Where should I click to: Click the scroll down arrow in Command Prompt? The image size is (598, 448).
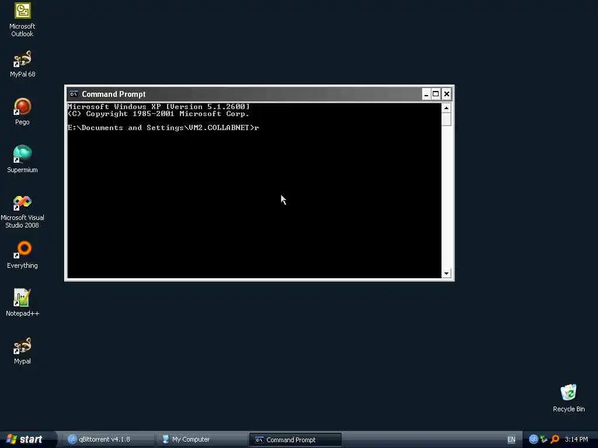pyautogui.click(x=446, y=273)
